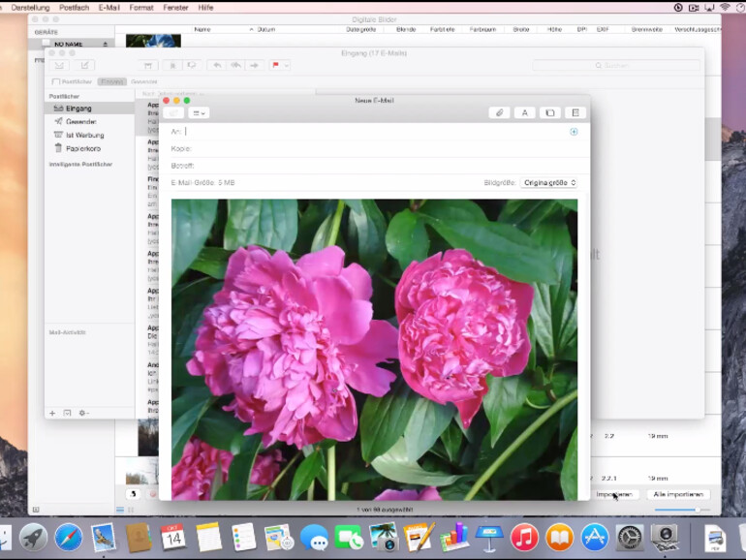Add a contact with the blue plus icon
The height and width of the screenshot is (560, 746).
click(574, 132)
